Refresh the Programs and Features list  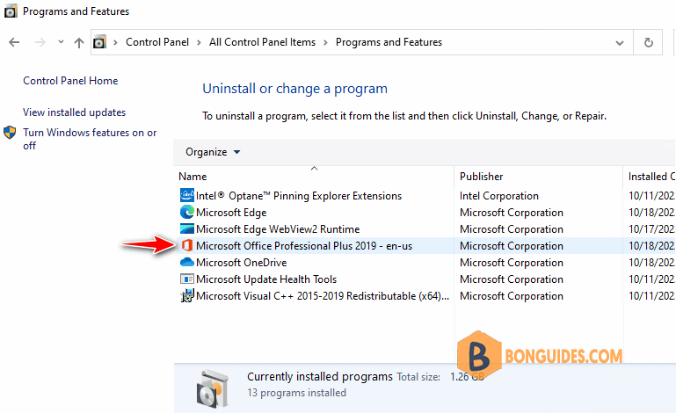pos(648,42)
